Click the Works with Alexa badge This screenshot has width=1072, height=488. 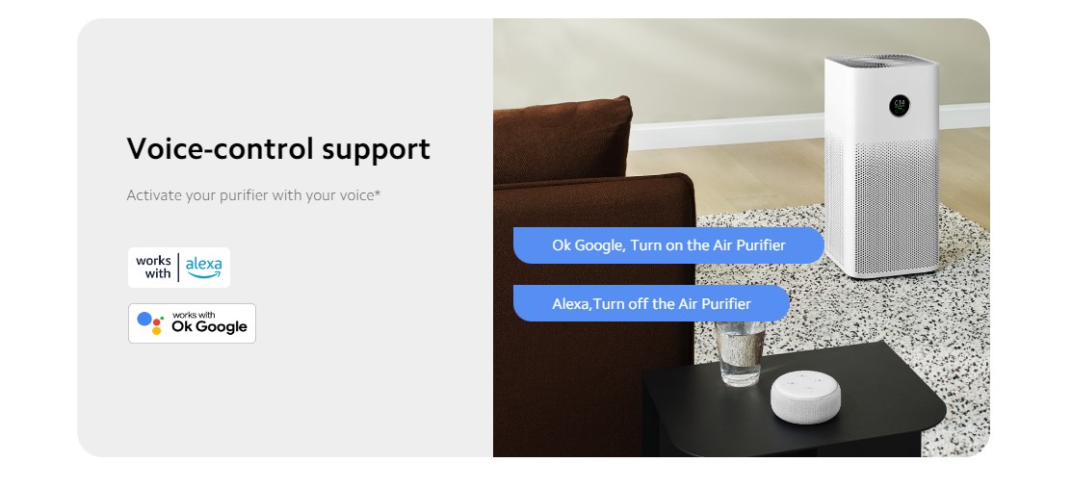click(x=179, y=268)
